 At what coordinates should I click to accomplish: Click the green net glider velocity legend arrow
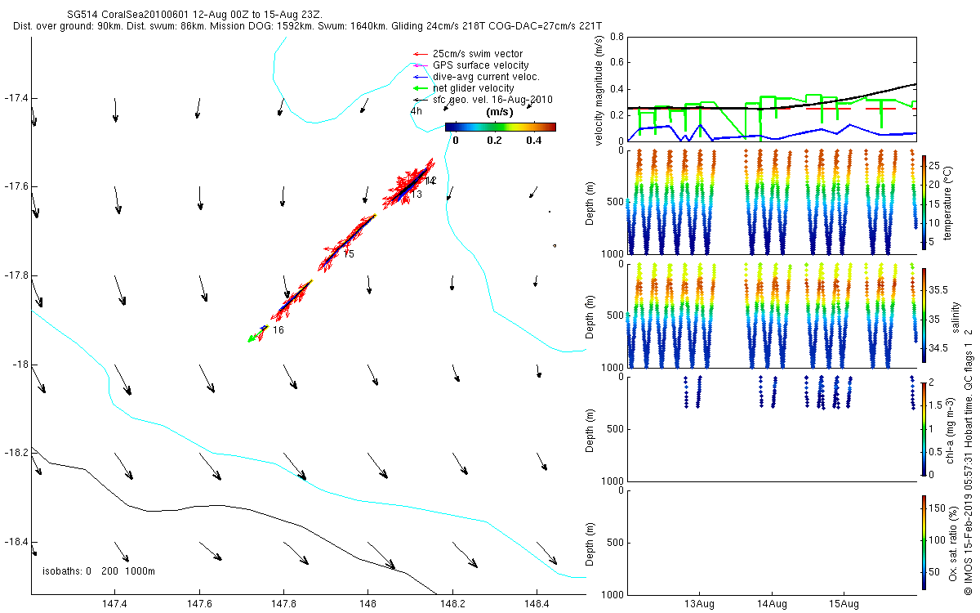(x=421, y=88)
